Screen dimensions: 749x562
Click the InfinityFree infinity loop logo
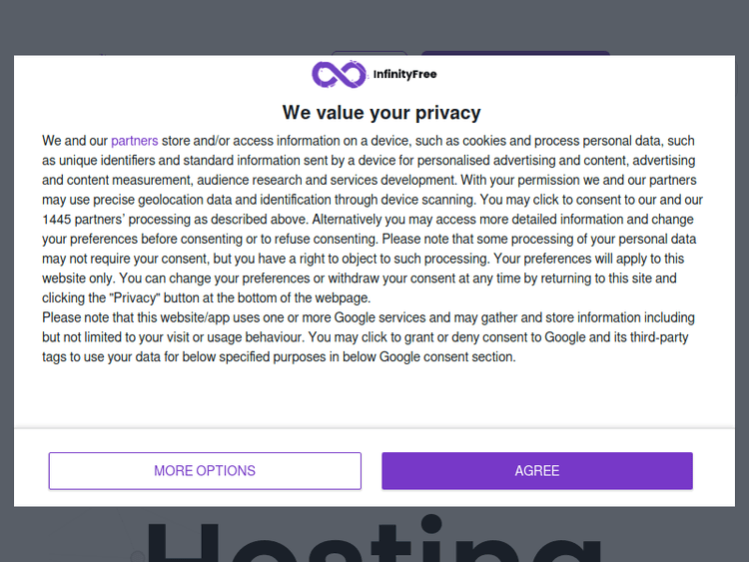pos(339,74)
